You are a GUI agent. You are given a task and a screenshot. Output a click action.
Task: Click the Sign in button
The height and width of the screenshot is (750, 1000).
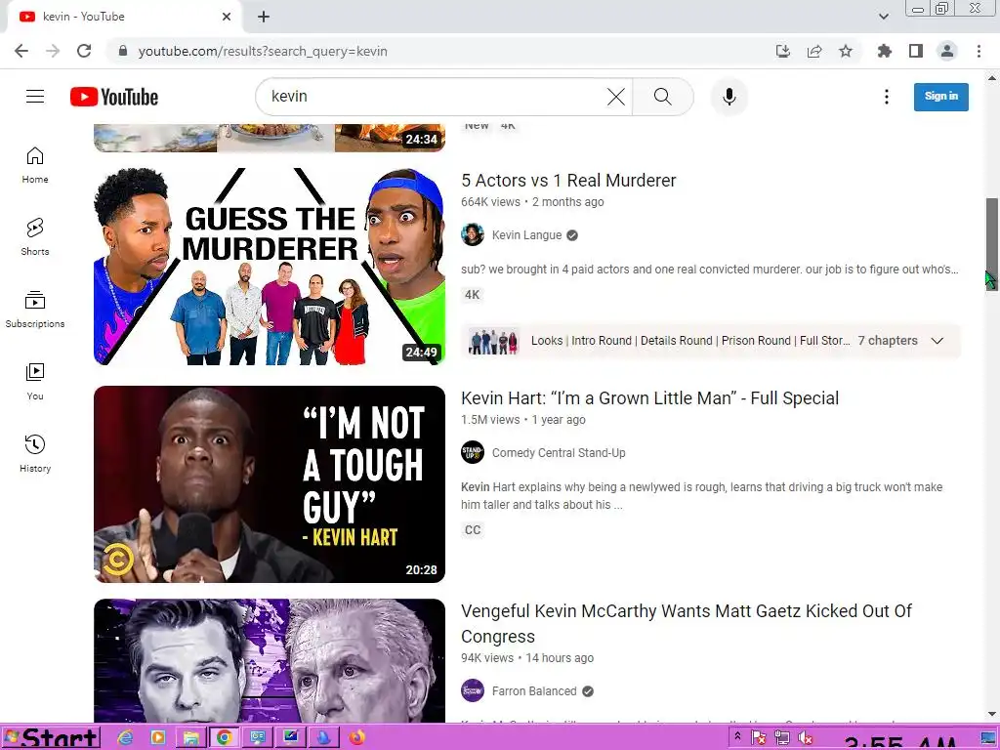(940, 97)
